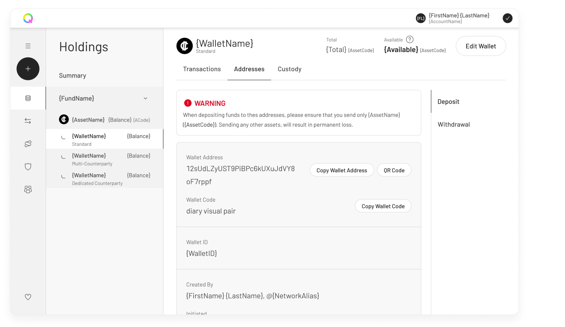
Task: Open the holdings database stack icon
Action: click(x=28, y=98)
